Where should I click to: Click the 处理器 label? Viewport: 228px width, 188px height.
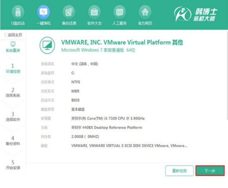[x=46, y=118]
